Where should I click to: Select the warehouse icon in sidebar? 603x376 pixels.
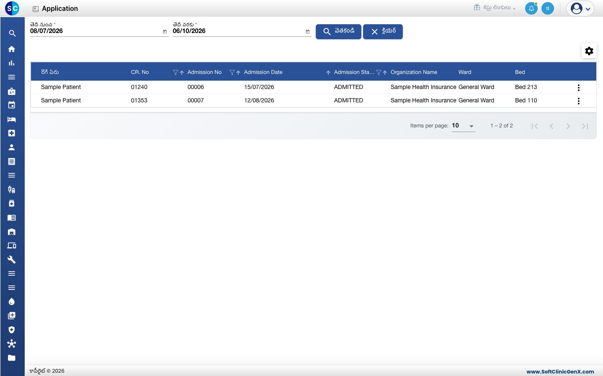(12, 232)
